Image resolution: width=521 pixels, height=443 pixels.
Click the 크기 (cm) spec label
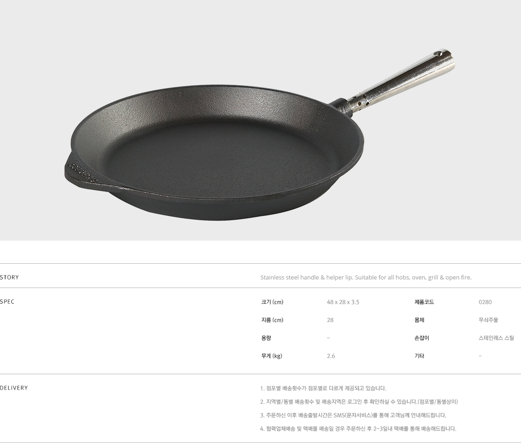[272, 302]
